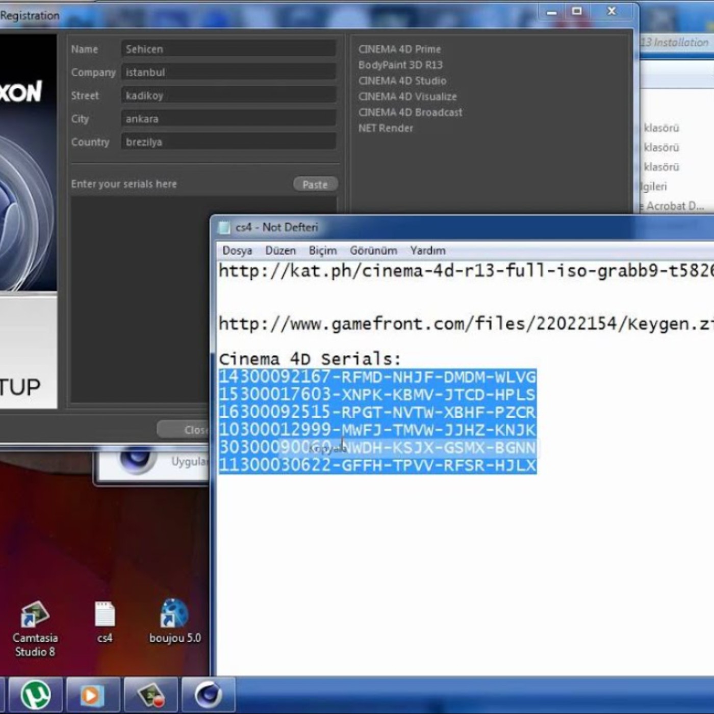Select NET Render in product list
The width and height of the screenshot is (714, 714).
pyautogui.click(x=386, y=129)
